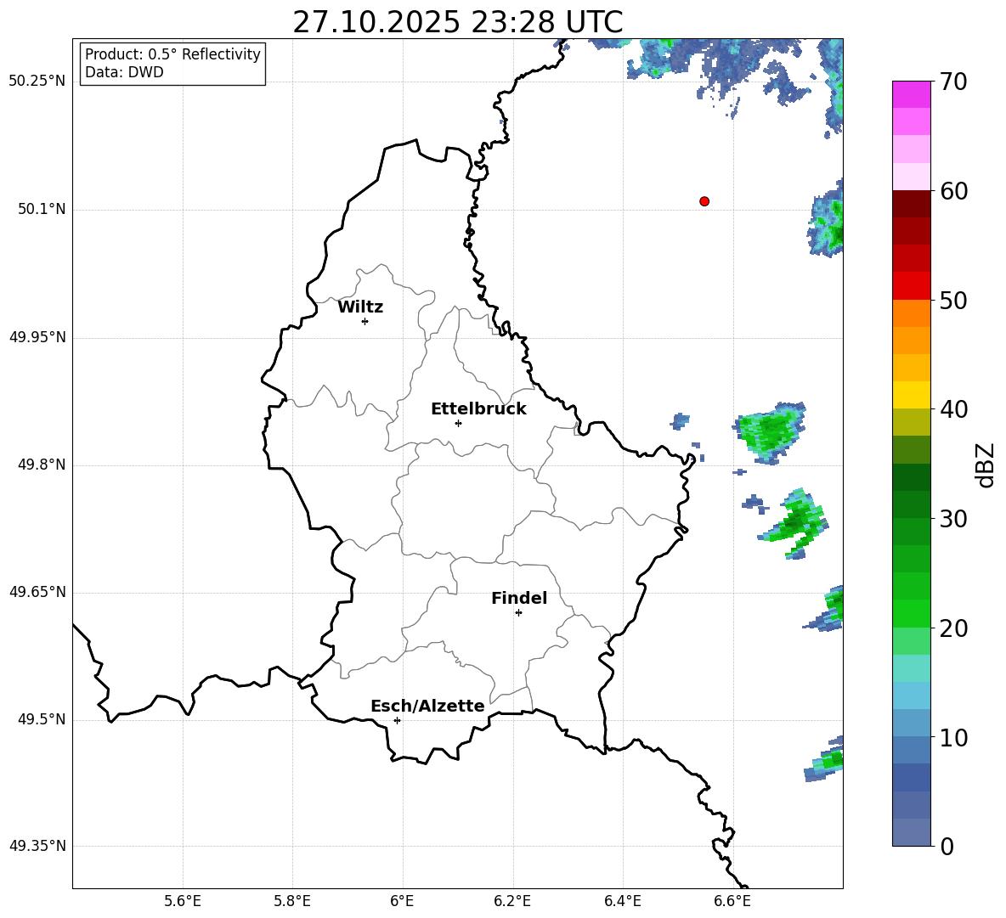
Task: Pick the bright red colorbar segment above 50
Action: tap(912, 286)
